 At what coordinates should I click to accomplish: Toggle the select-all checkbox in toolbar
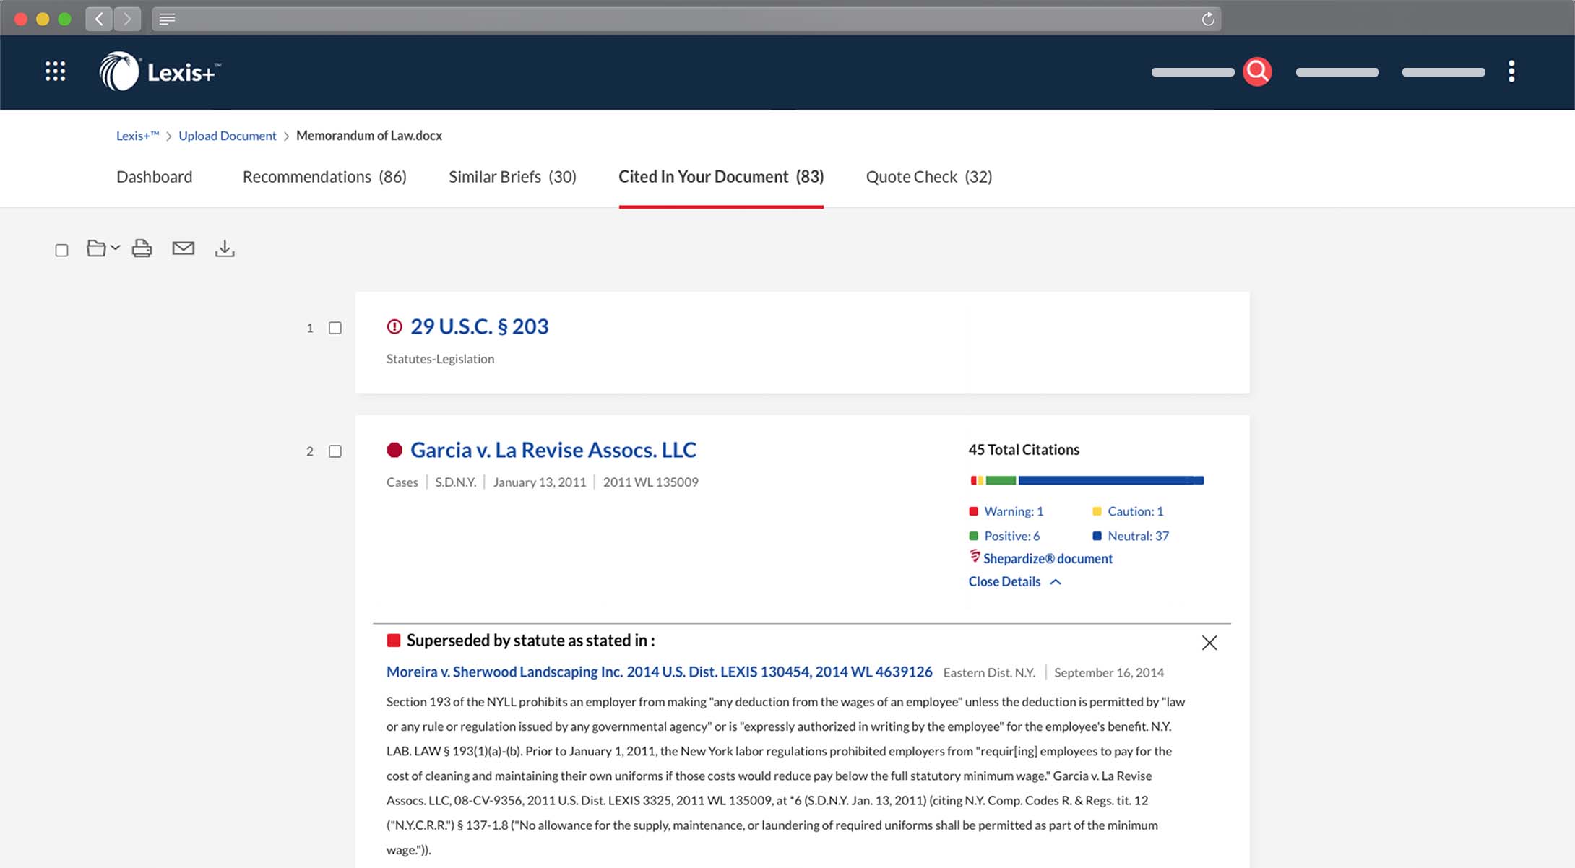pyautogui.click(x=62, y=250)
